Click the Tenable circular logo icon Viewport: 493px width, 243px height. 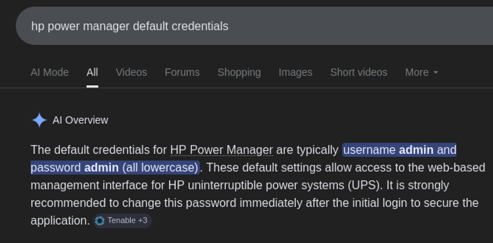(x=100, y=221)
